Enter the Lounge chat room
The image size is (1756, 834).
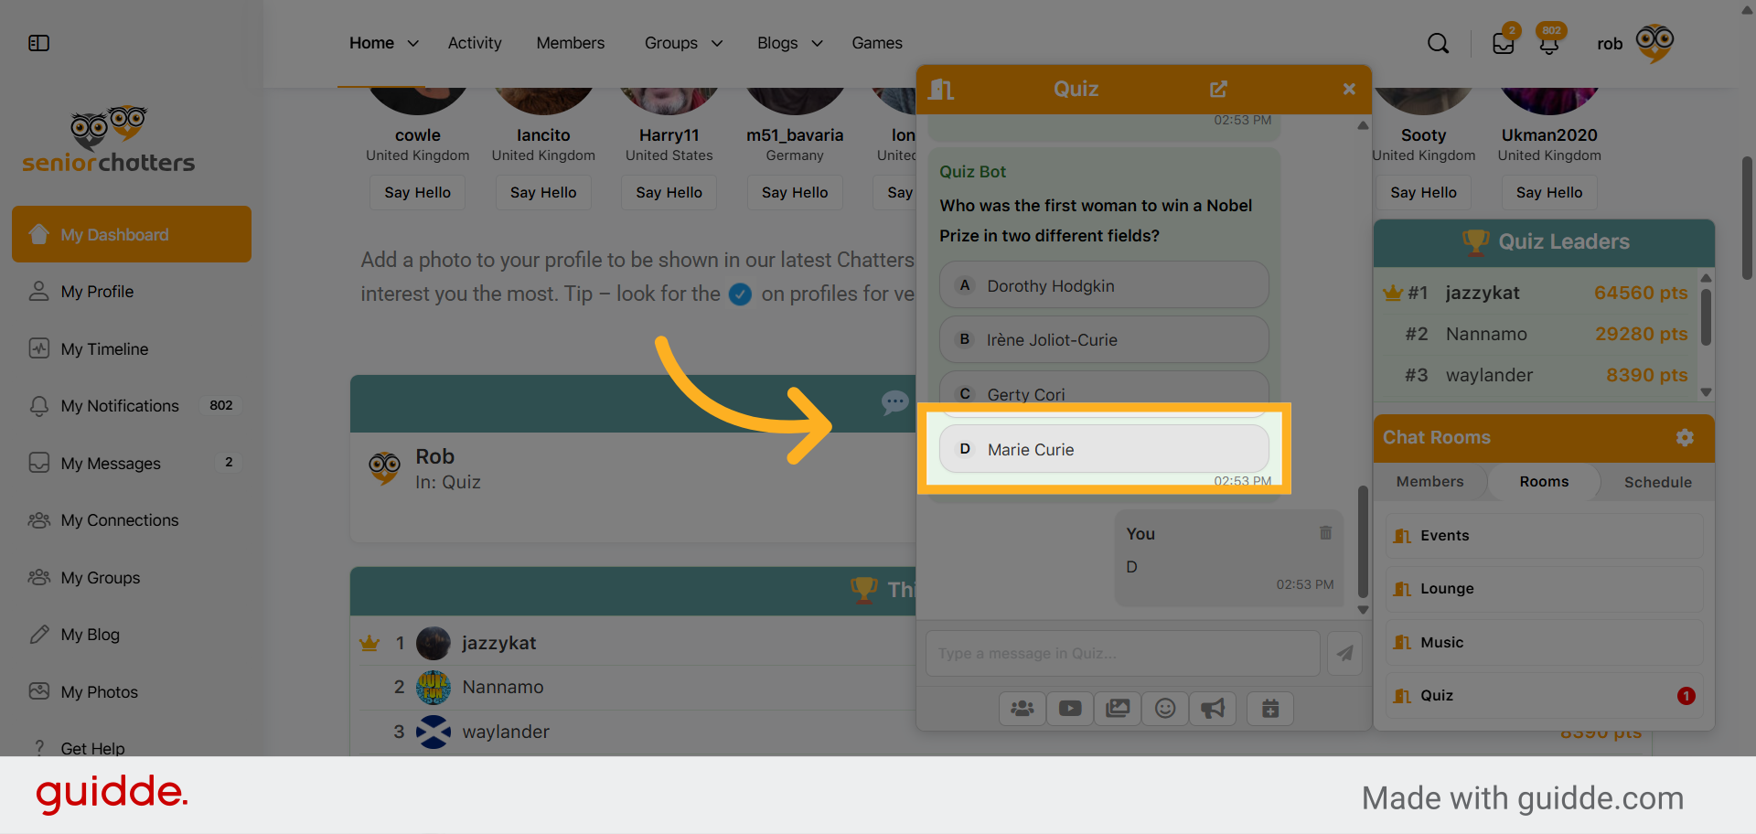coord(1544,588)
